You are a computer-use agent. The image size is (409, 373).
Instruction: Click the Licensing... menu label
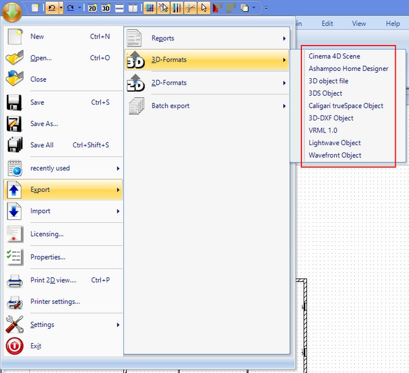47,234
